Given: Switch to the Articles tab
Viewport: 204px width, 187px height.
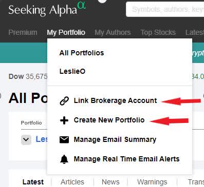Looking at the screenshot, I should [72, 182].
